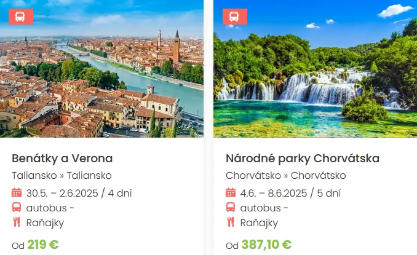This screenshot has width=417, height=255.
Task: Click Raňajky label in Verona card
Action: [45, 223]
